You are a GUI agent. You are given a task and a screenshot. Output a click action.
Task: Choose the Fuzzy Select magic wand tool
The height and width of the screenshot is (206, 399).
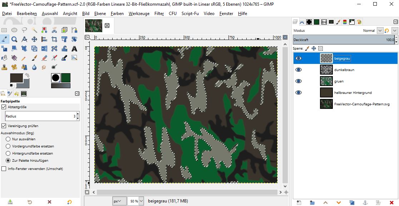(34, 30)
